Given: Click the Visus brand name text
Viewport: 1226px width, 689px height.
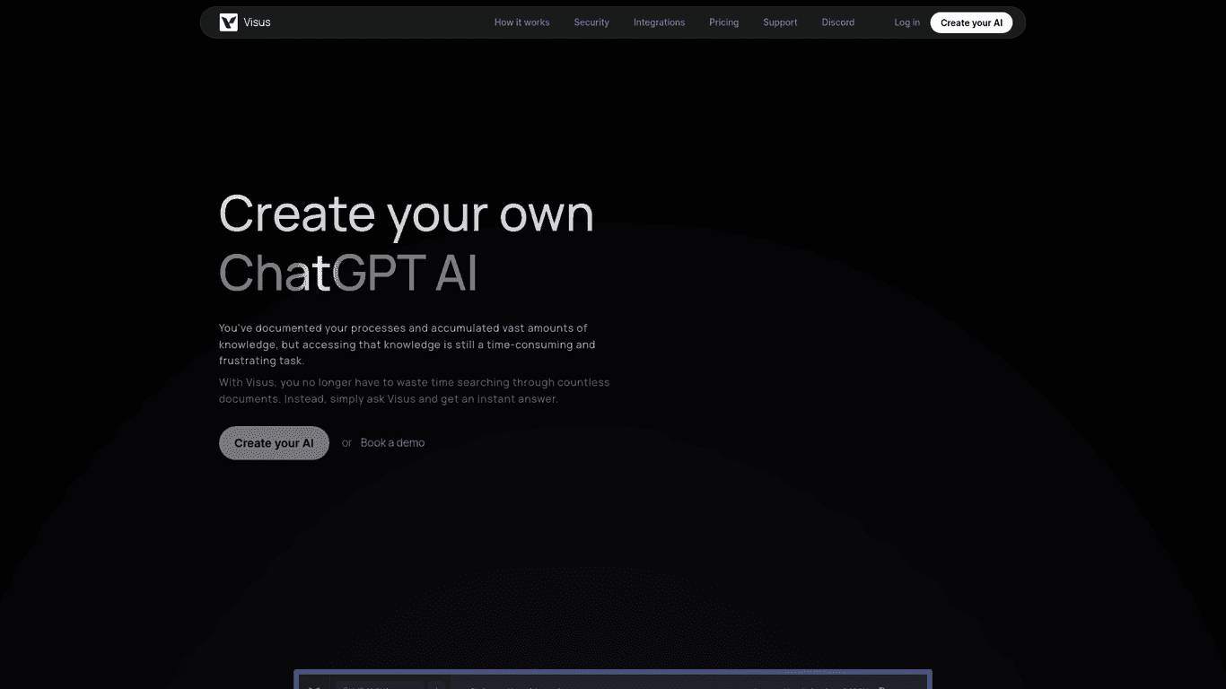Looking at the screenshot, I should 257,22.
